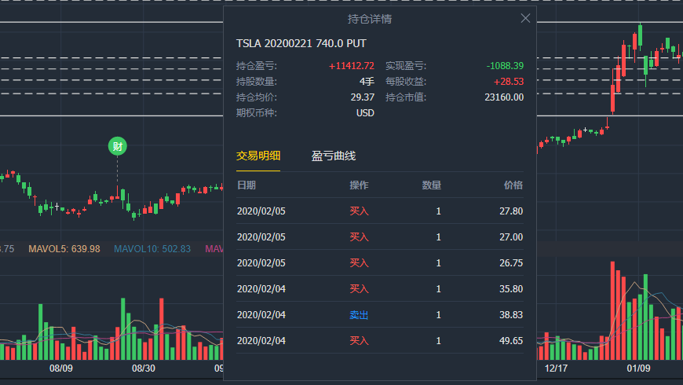Select the 49.65 price cell

click(511, 340)
